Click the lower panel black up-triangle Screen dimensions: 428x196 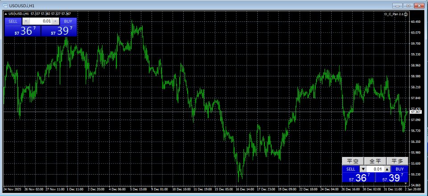[387, 169]
